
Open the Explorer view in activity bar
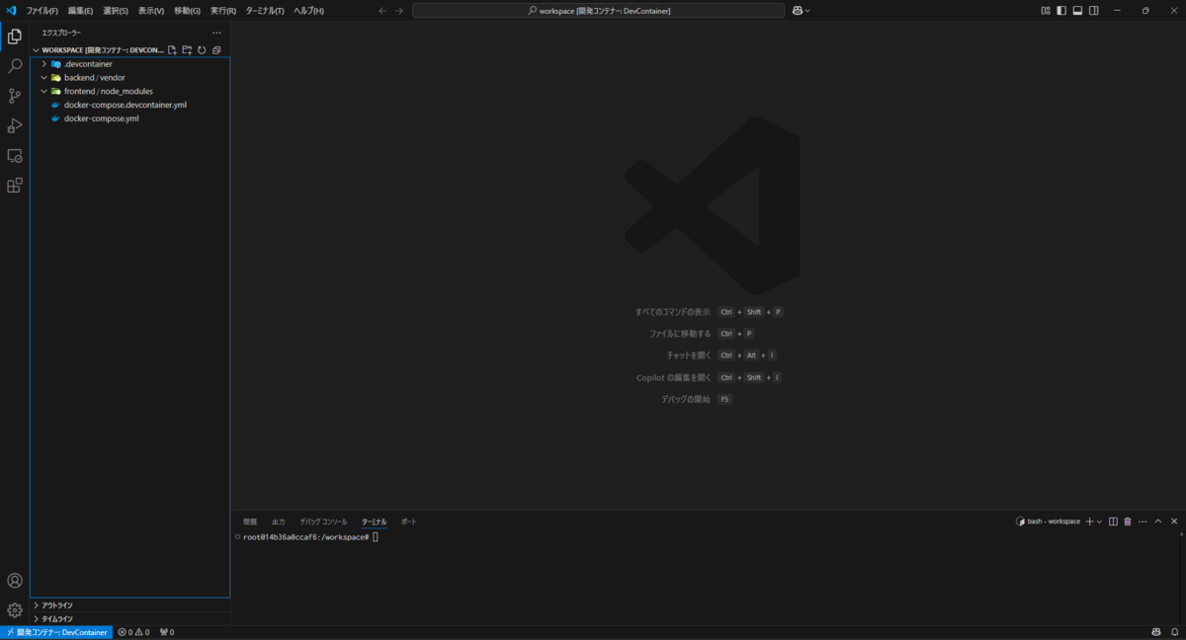(15, 37)
